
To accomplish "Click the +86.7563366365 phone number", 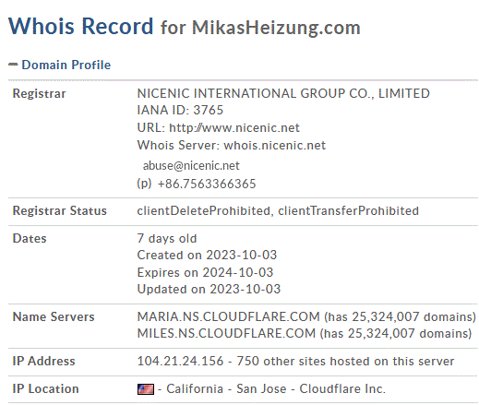I will [207, 184].
